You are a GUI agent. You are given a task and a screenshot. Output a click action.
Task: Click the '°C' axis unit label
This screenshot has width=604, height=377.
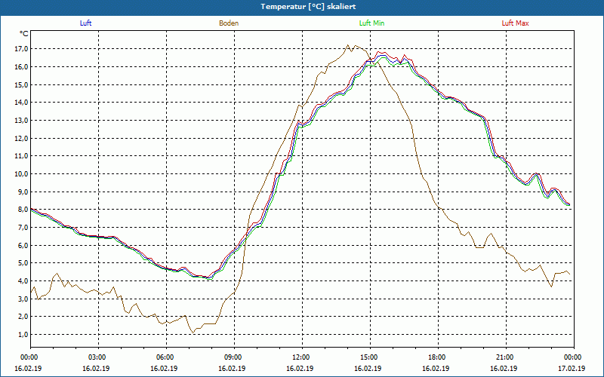coord(24,34)
